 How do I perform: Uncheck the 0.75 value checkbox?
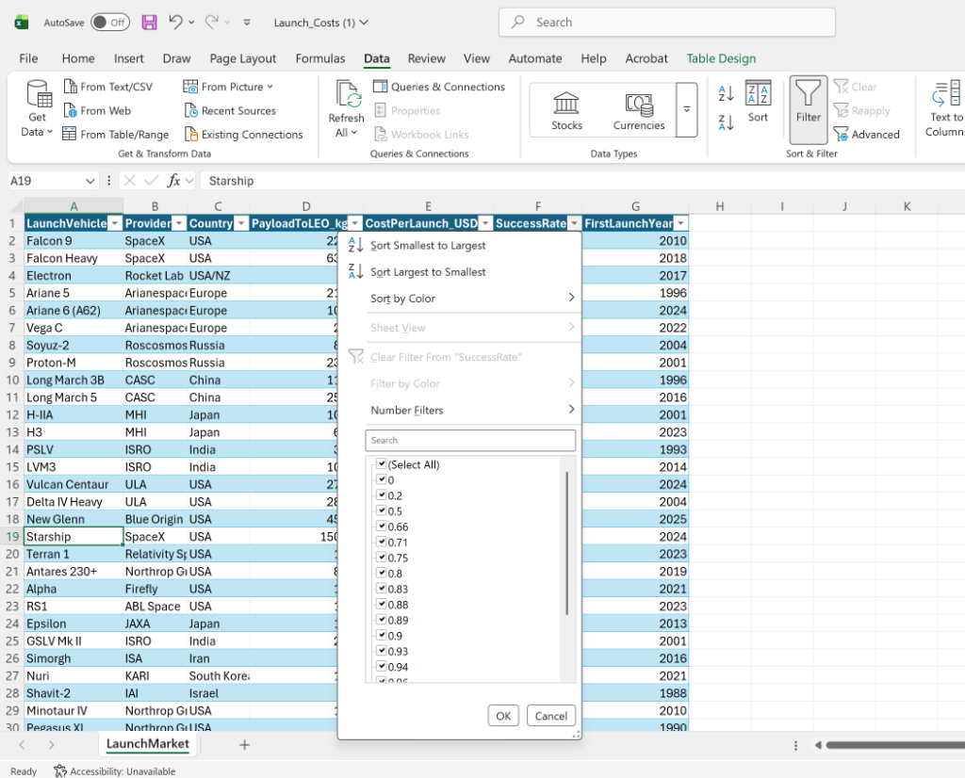point(382,558)
